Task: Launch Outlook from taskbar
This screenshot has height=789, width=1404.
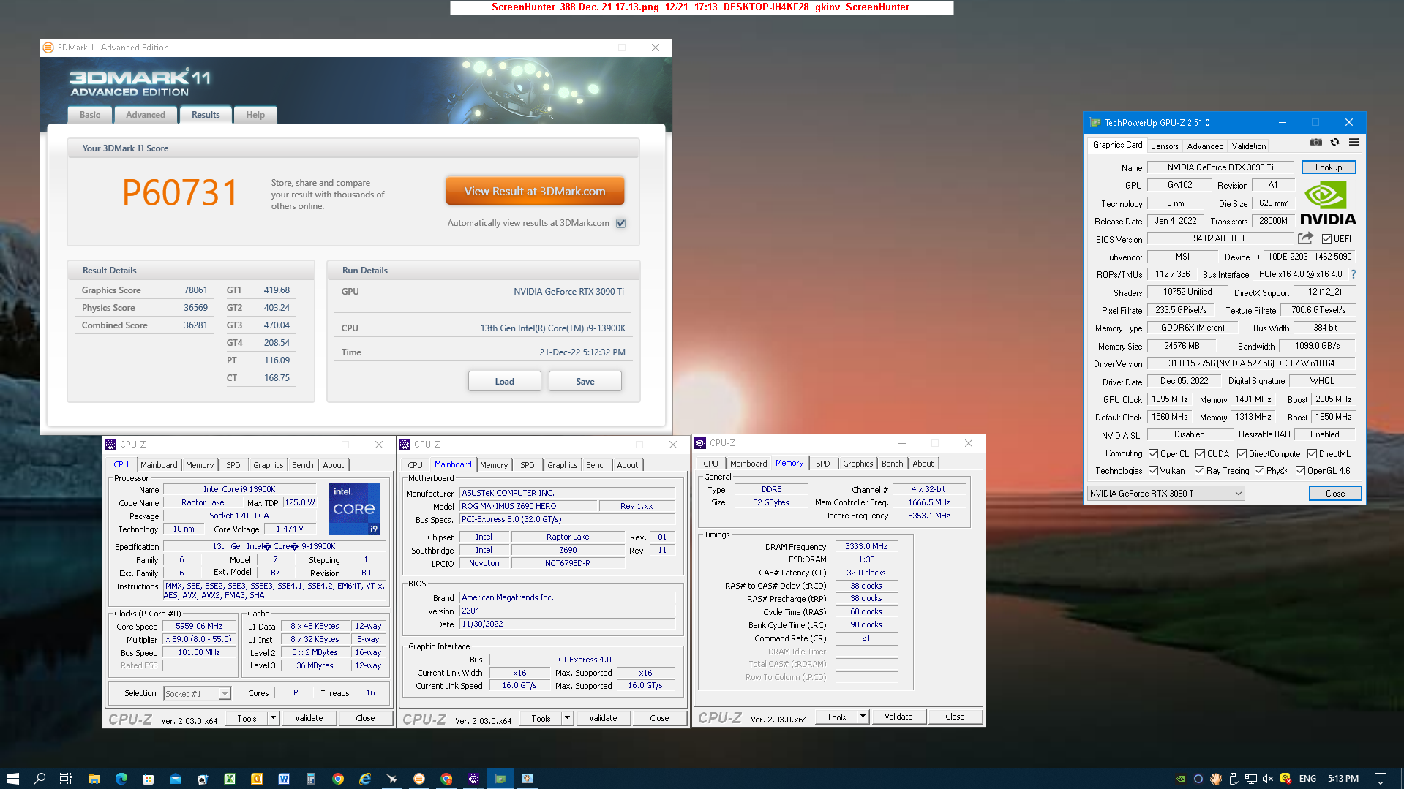Action: (x=256, y=779)
